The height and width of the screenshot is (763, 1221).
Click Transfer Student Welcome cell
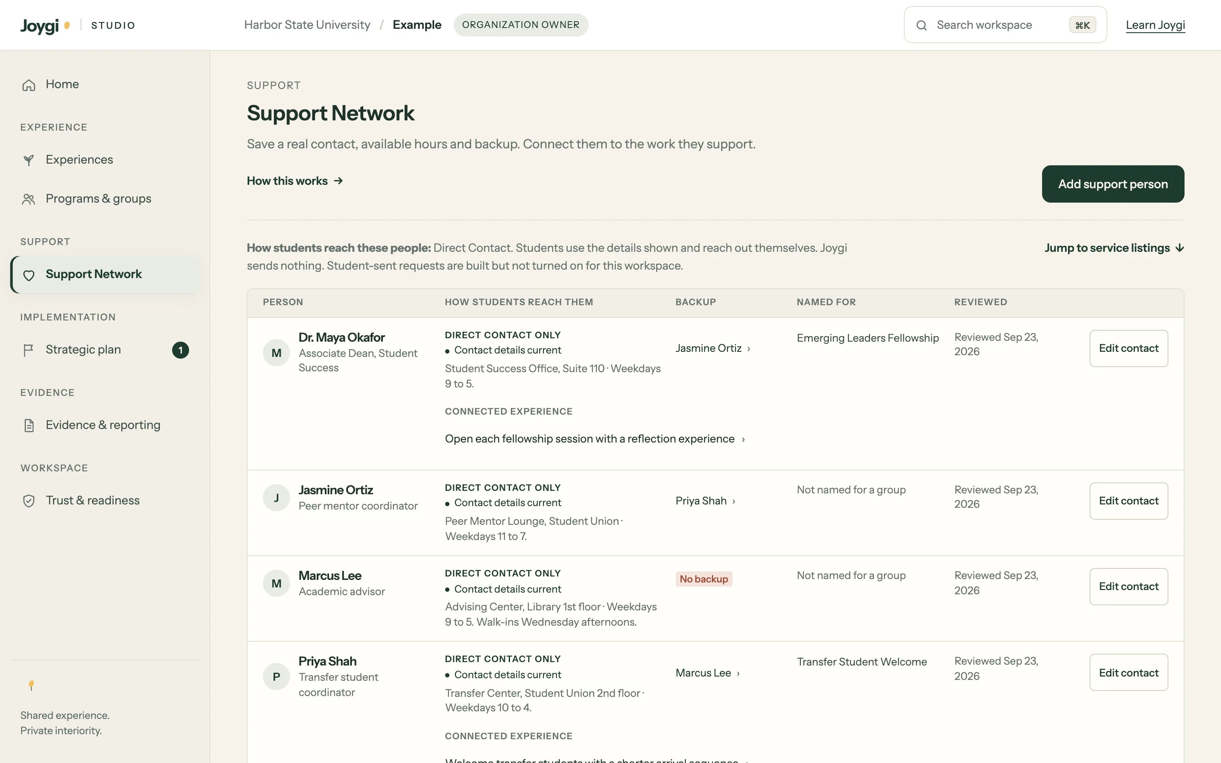(x=861, y=662)
